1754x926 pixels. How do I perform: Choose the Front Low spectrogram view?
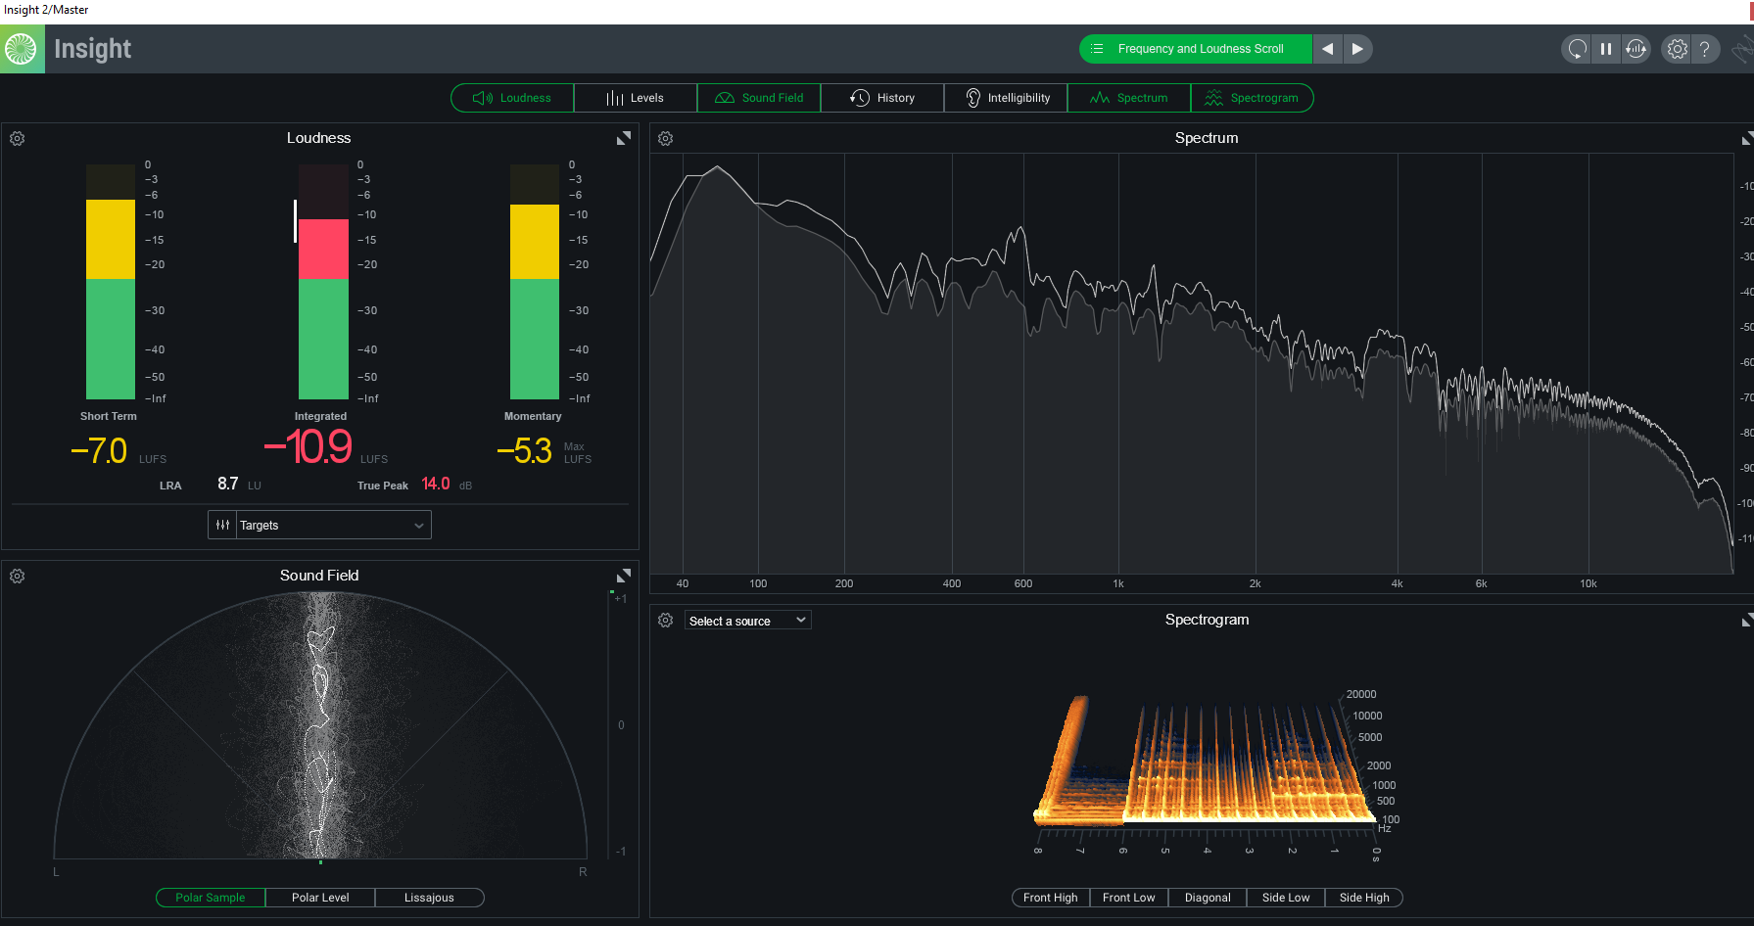point(1128,898)
